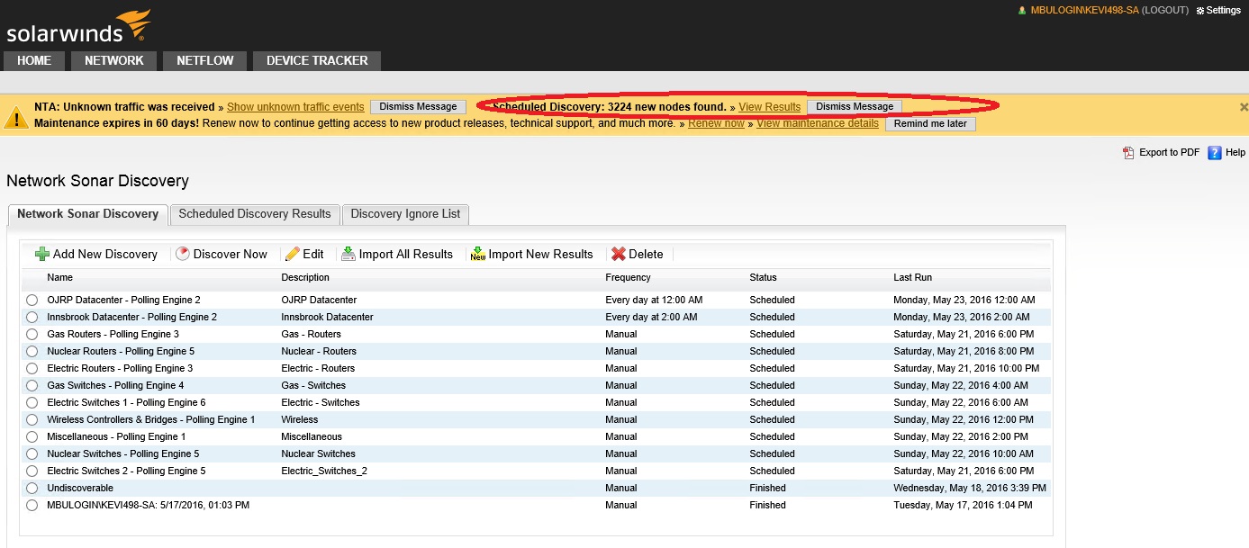1249x548 pixels.
Task: Click the red X Delete icon
Action: [618, 255]
